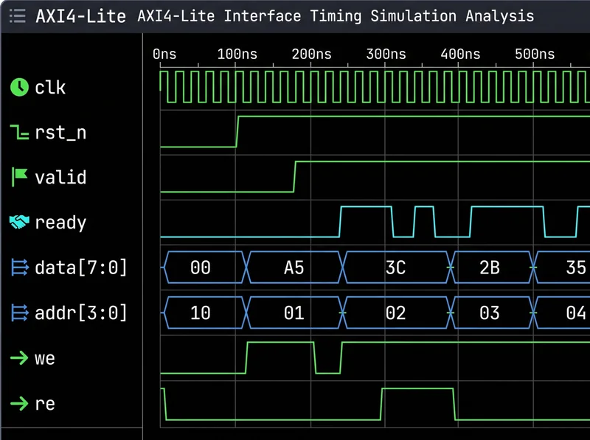Screen dimensions: 590x440
Task: Click the clock icon beside clk
Action: [19, 87]
